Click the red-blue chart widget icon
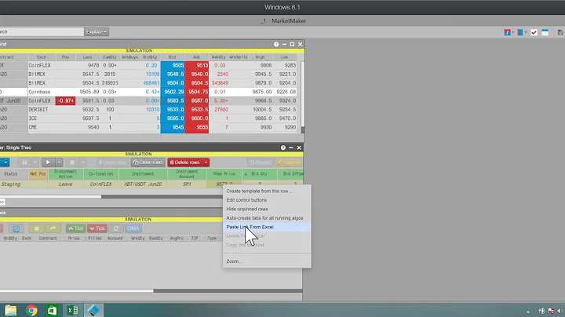The width and height of the screenshot is (565, 317). tap(508, 32)
